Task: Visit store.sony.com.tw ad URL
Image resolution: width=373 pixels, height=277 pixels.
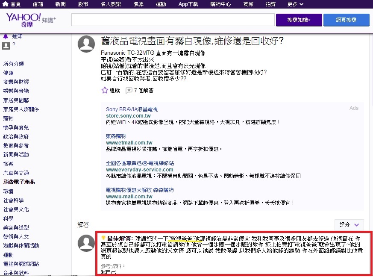Action: [x=128, y=116]
